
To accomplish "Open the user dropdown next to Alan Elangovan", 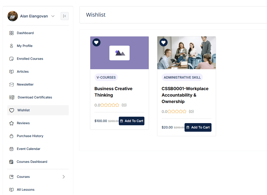I will [53, 16].
